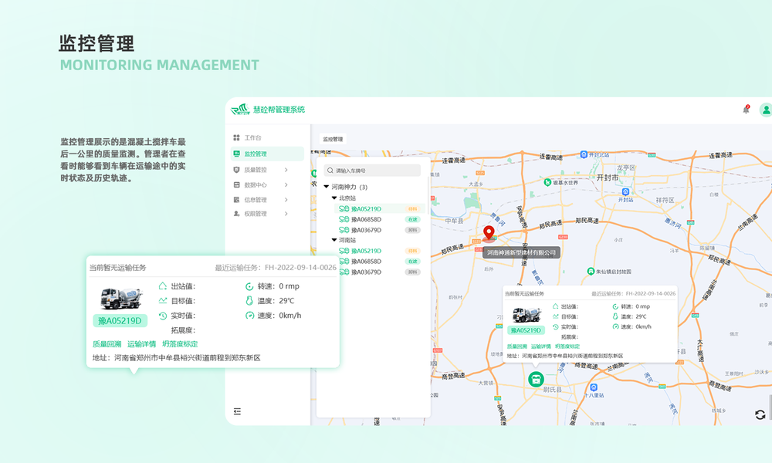Expand the 质量管控 chevron
The width and height of the screenshot is (772, 463).
[x=286, y=170]
